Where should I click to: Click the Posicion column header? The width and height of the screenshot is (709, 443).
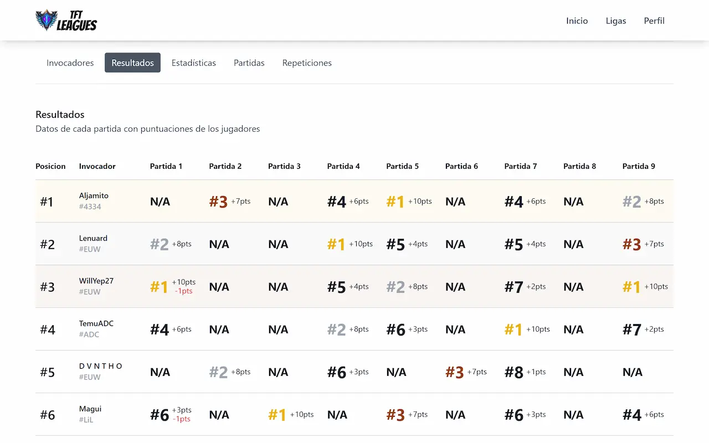tap(50, 166)
